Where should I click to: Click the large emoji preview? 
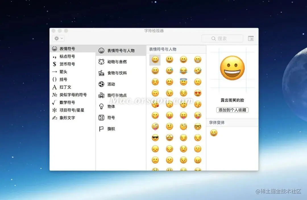(x=232, y=68)
